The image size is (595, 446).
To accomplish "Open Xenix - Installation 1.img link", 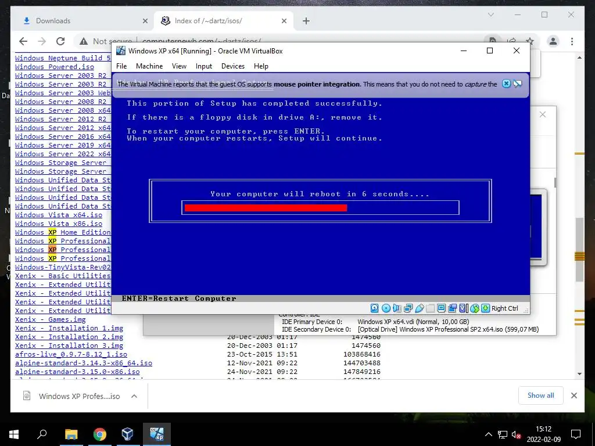I will (69, 328).
